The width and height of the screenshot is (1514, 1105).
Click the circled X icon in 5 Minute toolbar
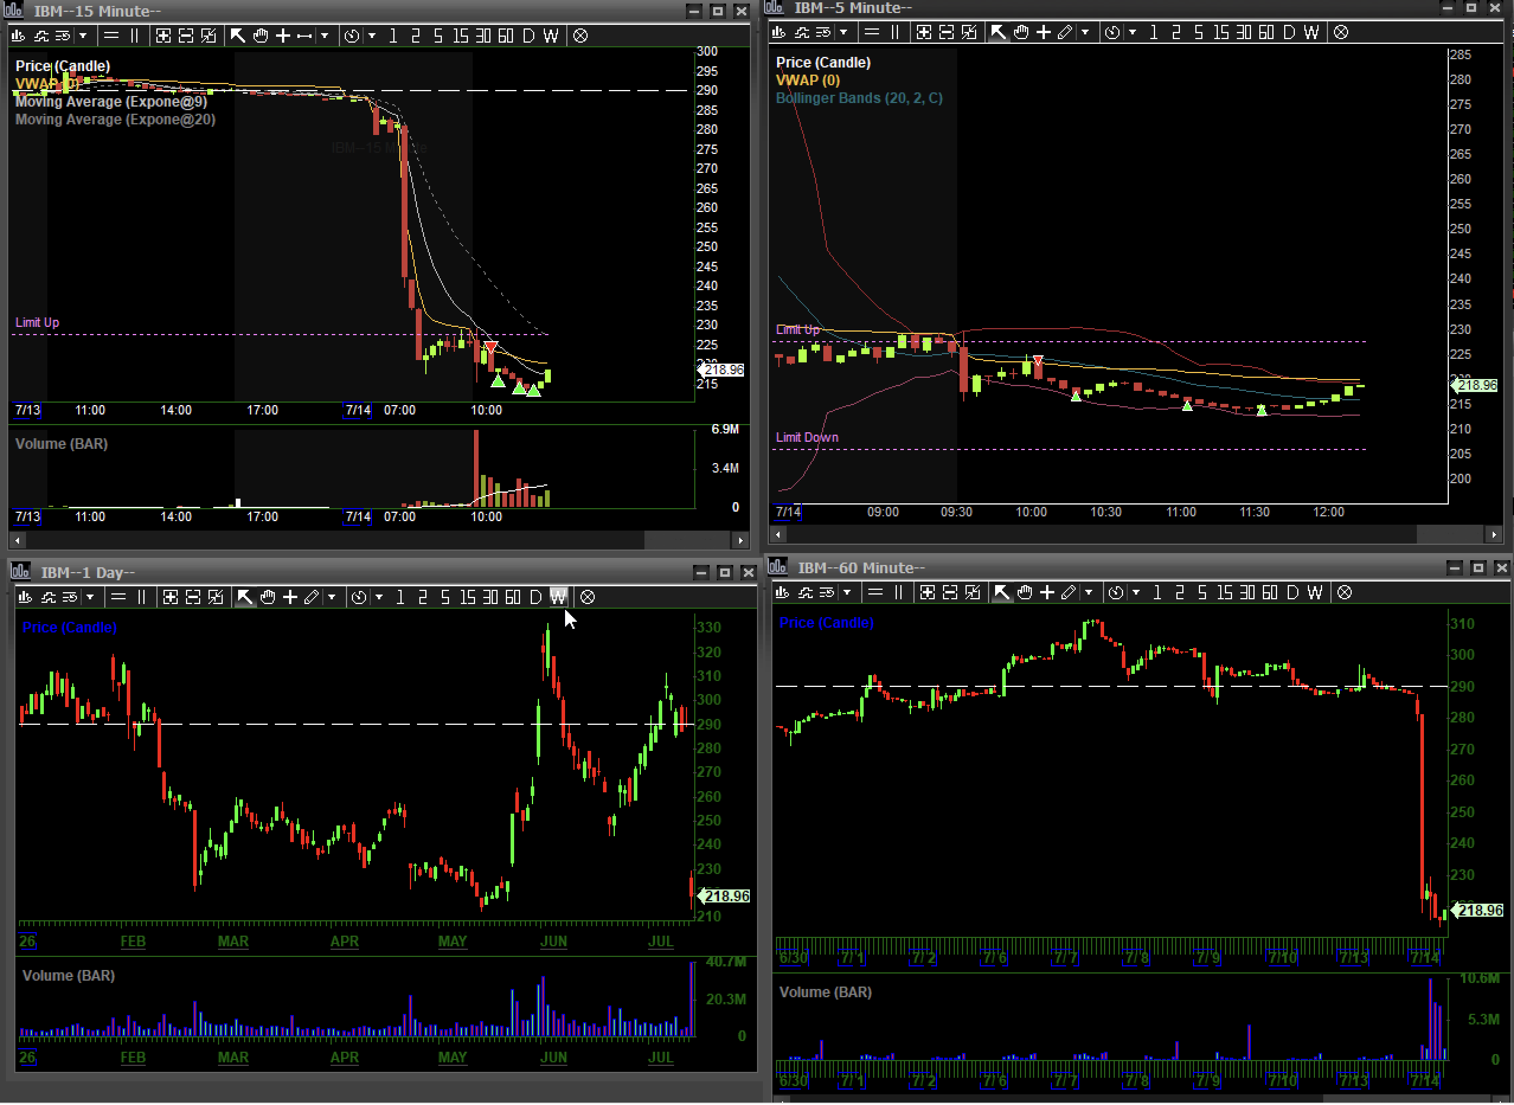[x=1340, y=32]
